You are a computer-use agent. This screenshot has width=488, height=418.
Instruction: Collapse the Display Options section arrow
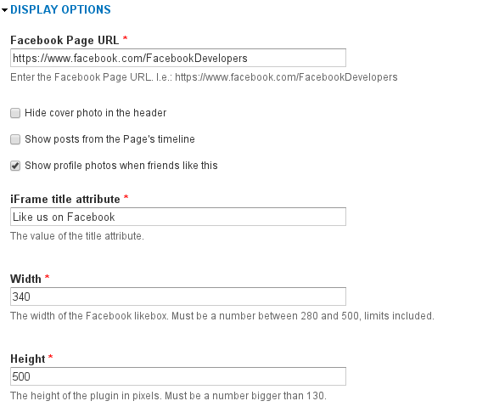coord(4,10)
